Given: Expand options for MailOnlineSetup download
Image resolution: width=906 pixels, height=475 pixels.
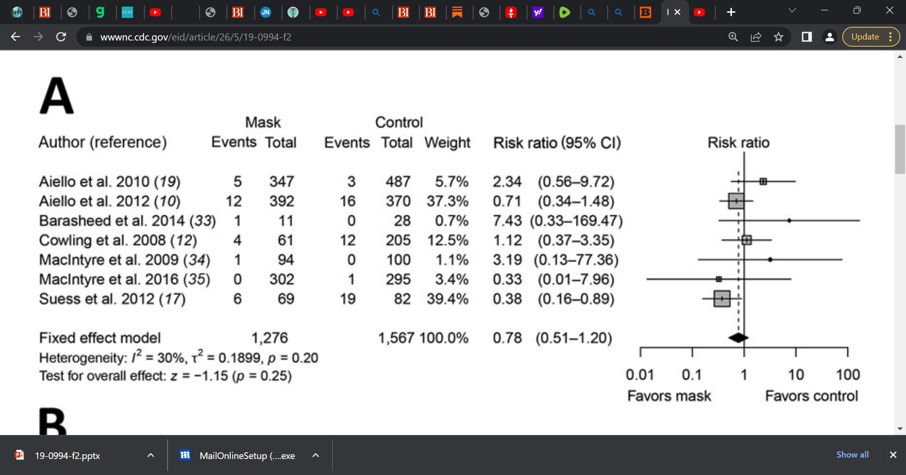Looking at the screenshot, I should click(316, 455).
